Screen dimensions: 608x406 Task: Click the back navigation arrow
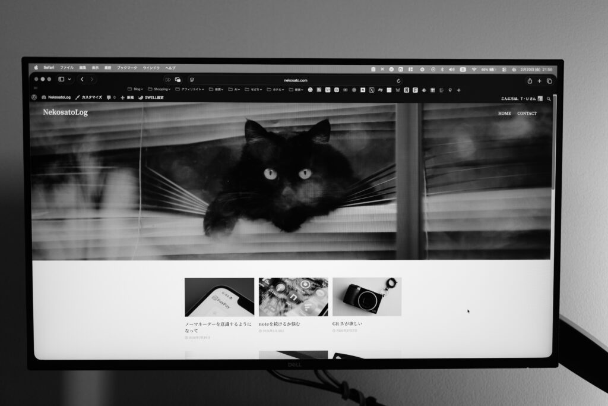point(82,79)
